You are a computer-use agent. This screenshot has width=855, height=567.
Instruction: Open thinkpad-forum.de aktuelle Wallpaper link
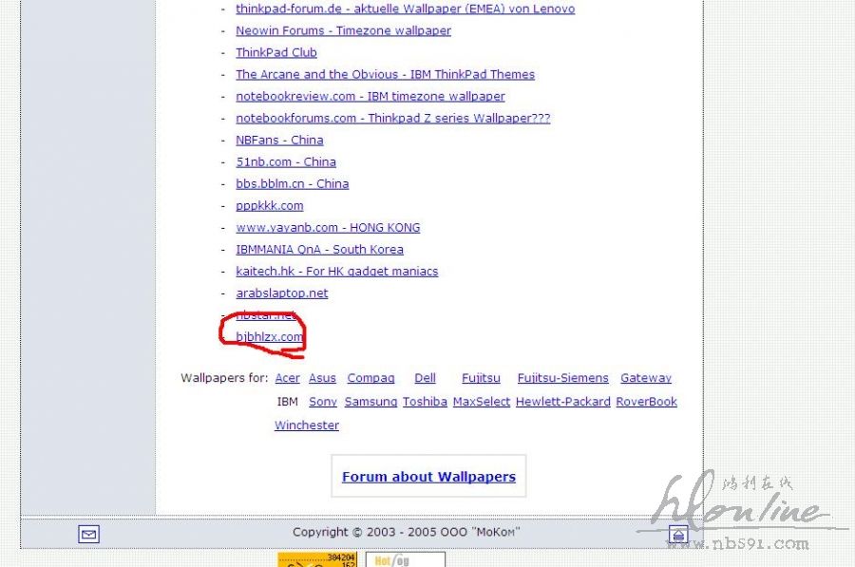point(405,9)
